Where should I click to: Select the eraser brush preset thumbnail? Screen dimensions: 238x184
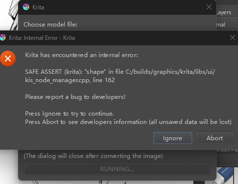(x=225, y=175)
